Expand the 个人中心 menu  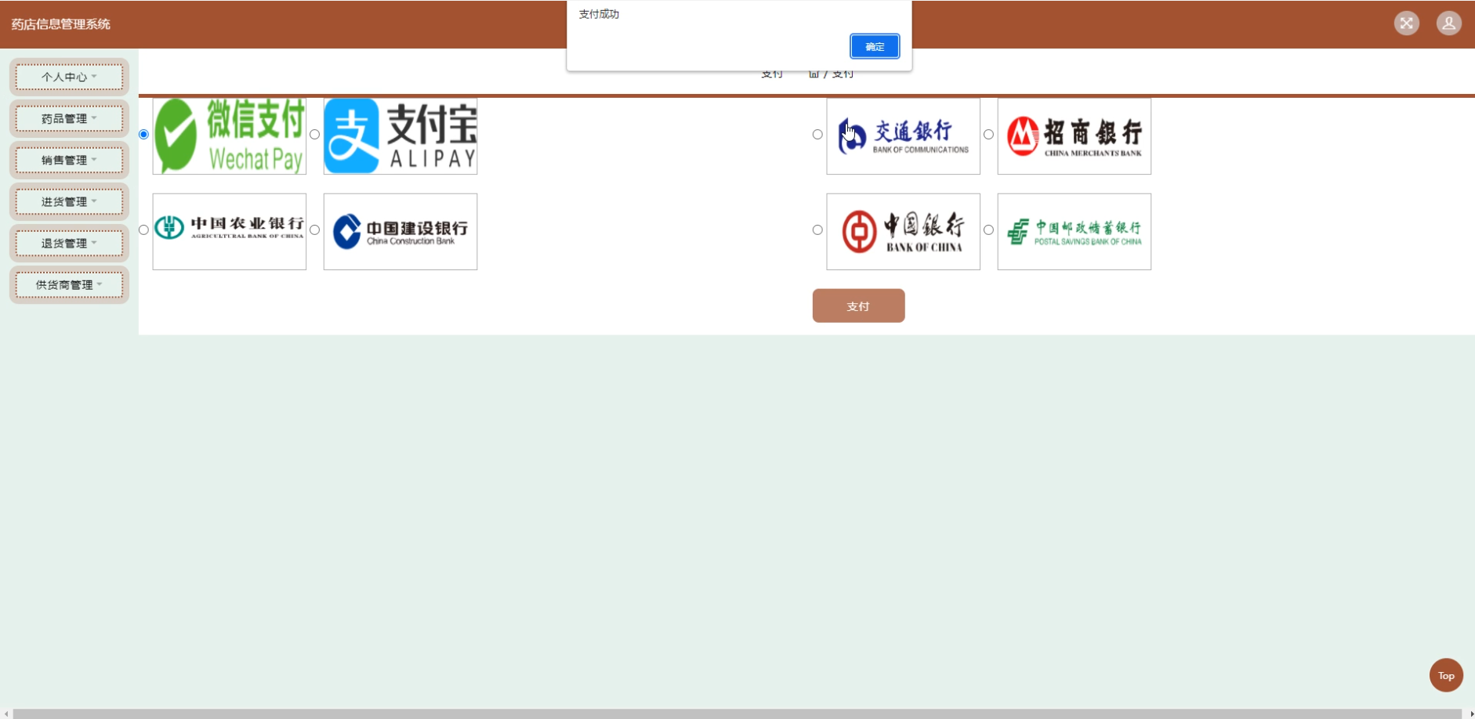pyautogui.click(x=69, y=77)
